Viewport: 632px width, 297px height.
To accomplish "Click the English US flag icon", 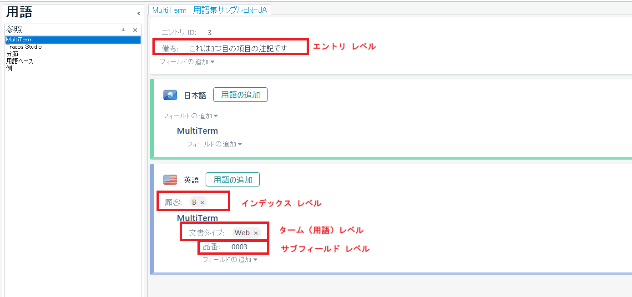I will [170, 180].
